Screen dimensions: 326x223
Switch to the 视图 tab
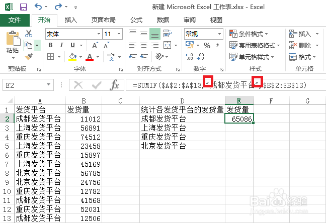pyautogui.click(x=216, y=20)
